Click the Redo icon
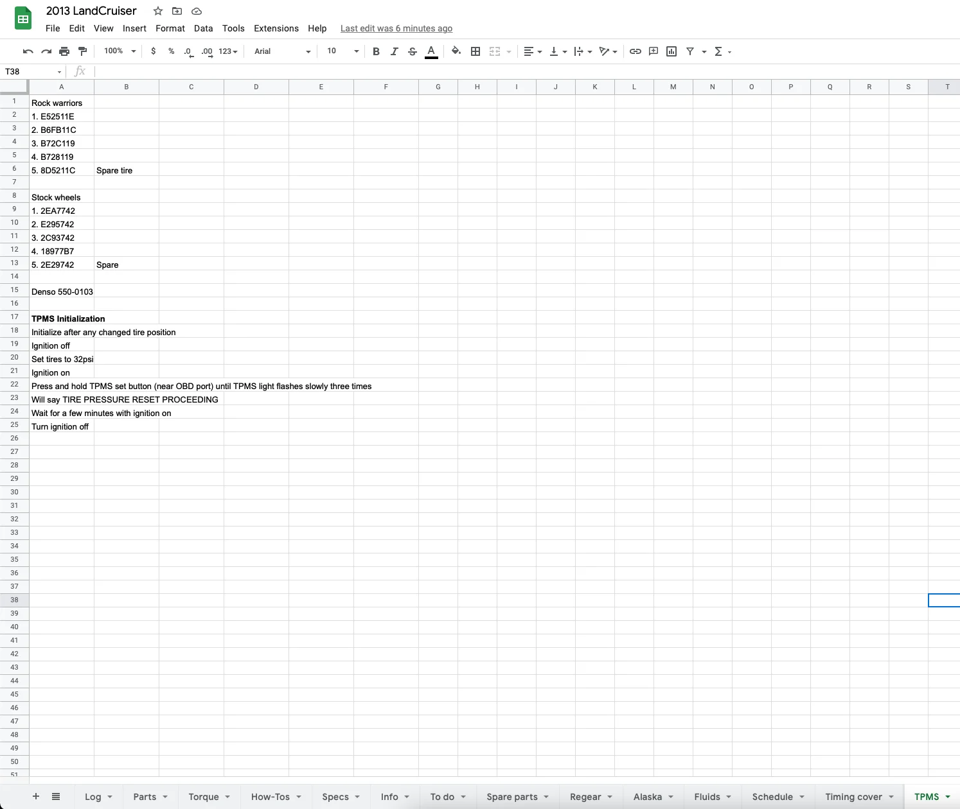960x809 pixels. (x=46, y=51)
